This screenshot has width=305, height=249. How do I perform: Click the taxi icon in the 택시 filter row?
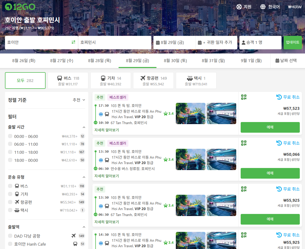point(17,210)
